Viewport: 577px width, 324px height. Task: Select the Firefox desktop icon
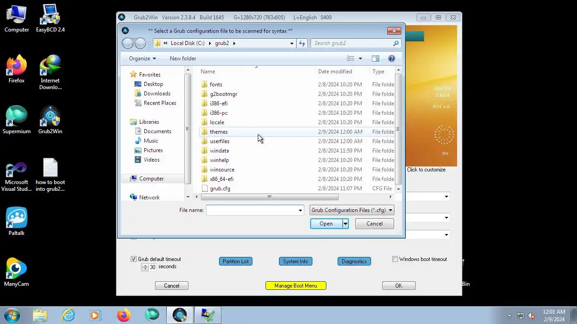pyautogui.click(x=16, y=70)
